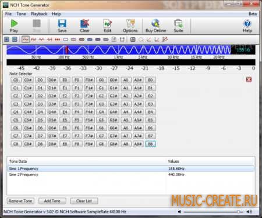
Task: Click the 155.60Hz value cell
Action: 176,169
